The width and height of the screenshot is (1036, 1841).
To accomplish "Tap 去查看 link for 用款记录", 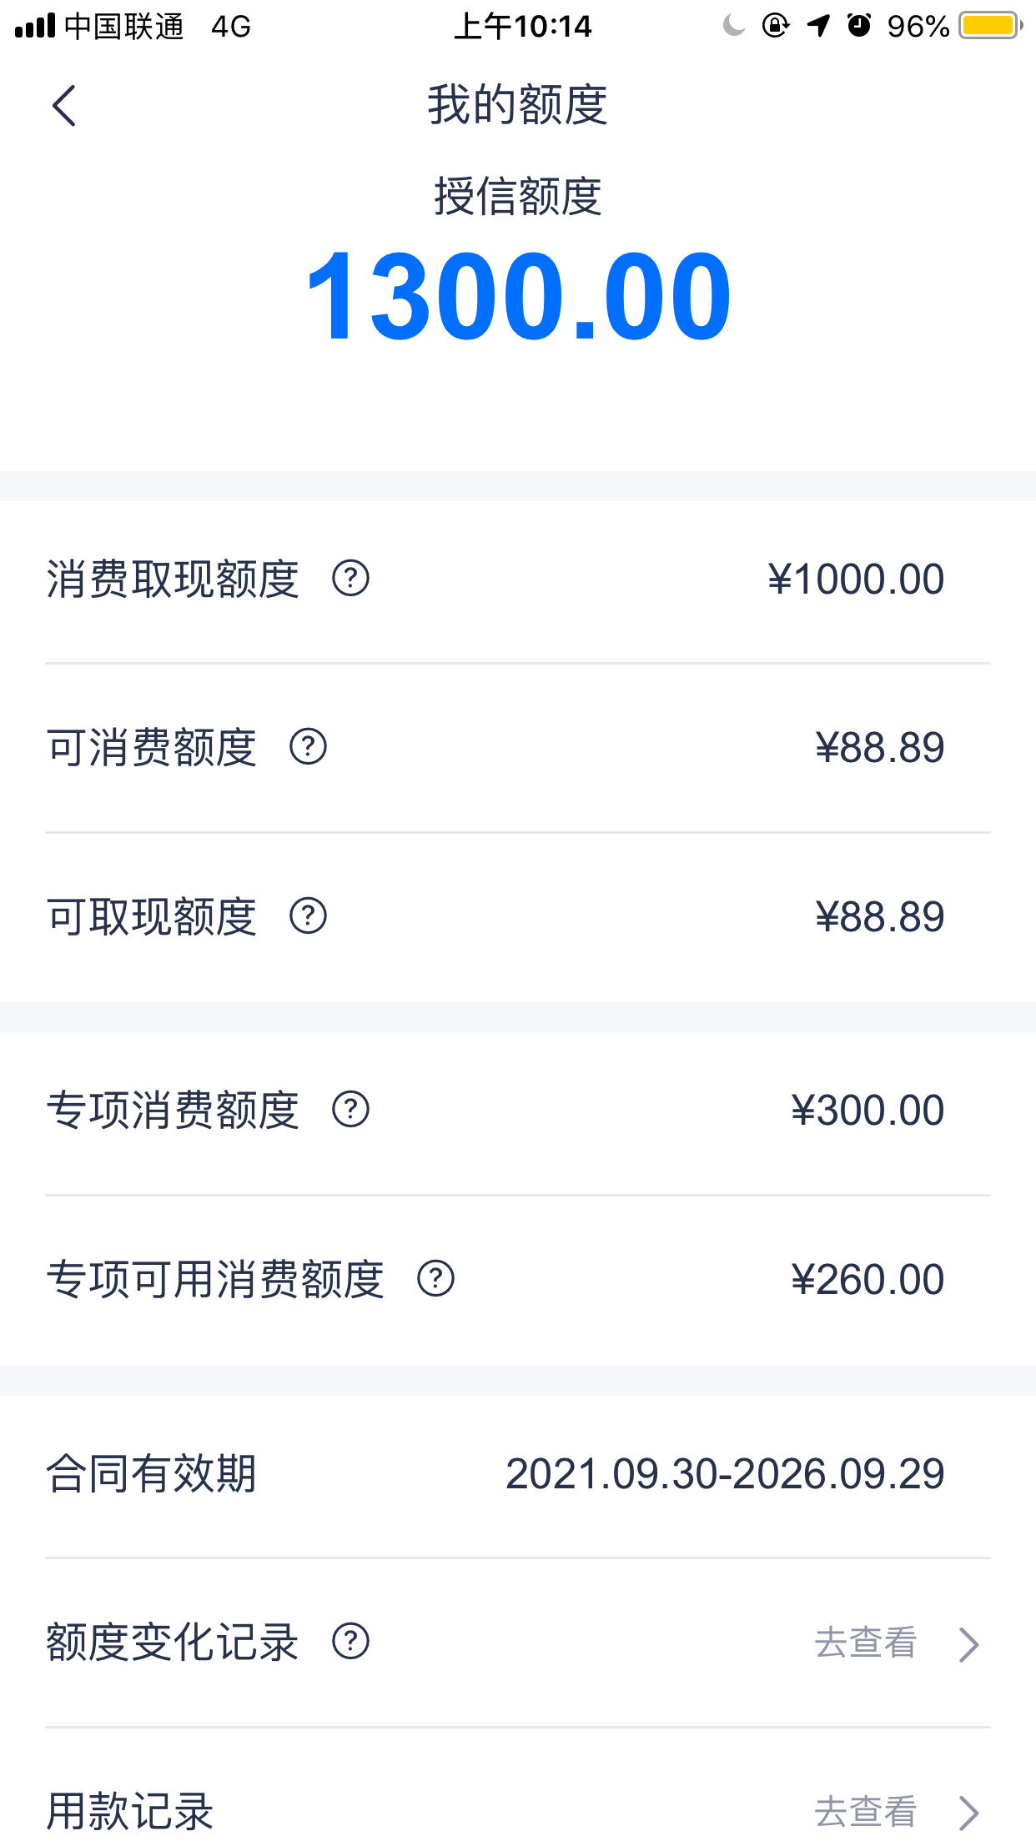I will [x=866, y=1812].
